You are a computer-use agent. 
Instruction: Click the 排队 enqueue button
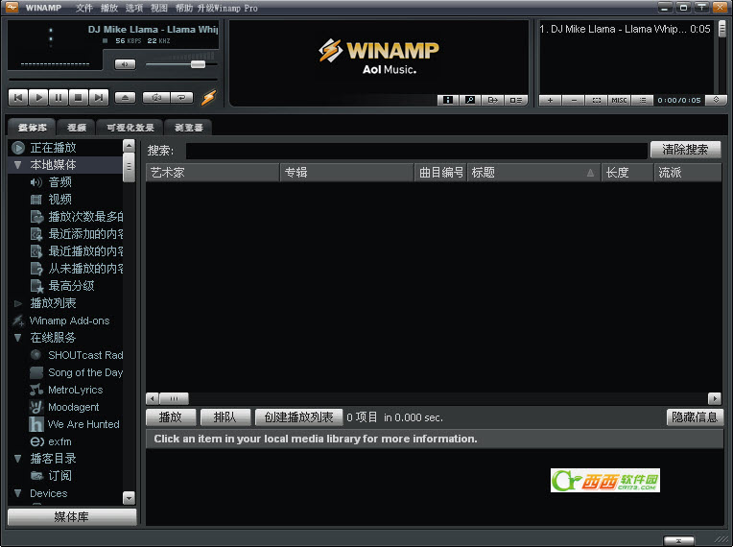tap(225, 417)
